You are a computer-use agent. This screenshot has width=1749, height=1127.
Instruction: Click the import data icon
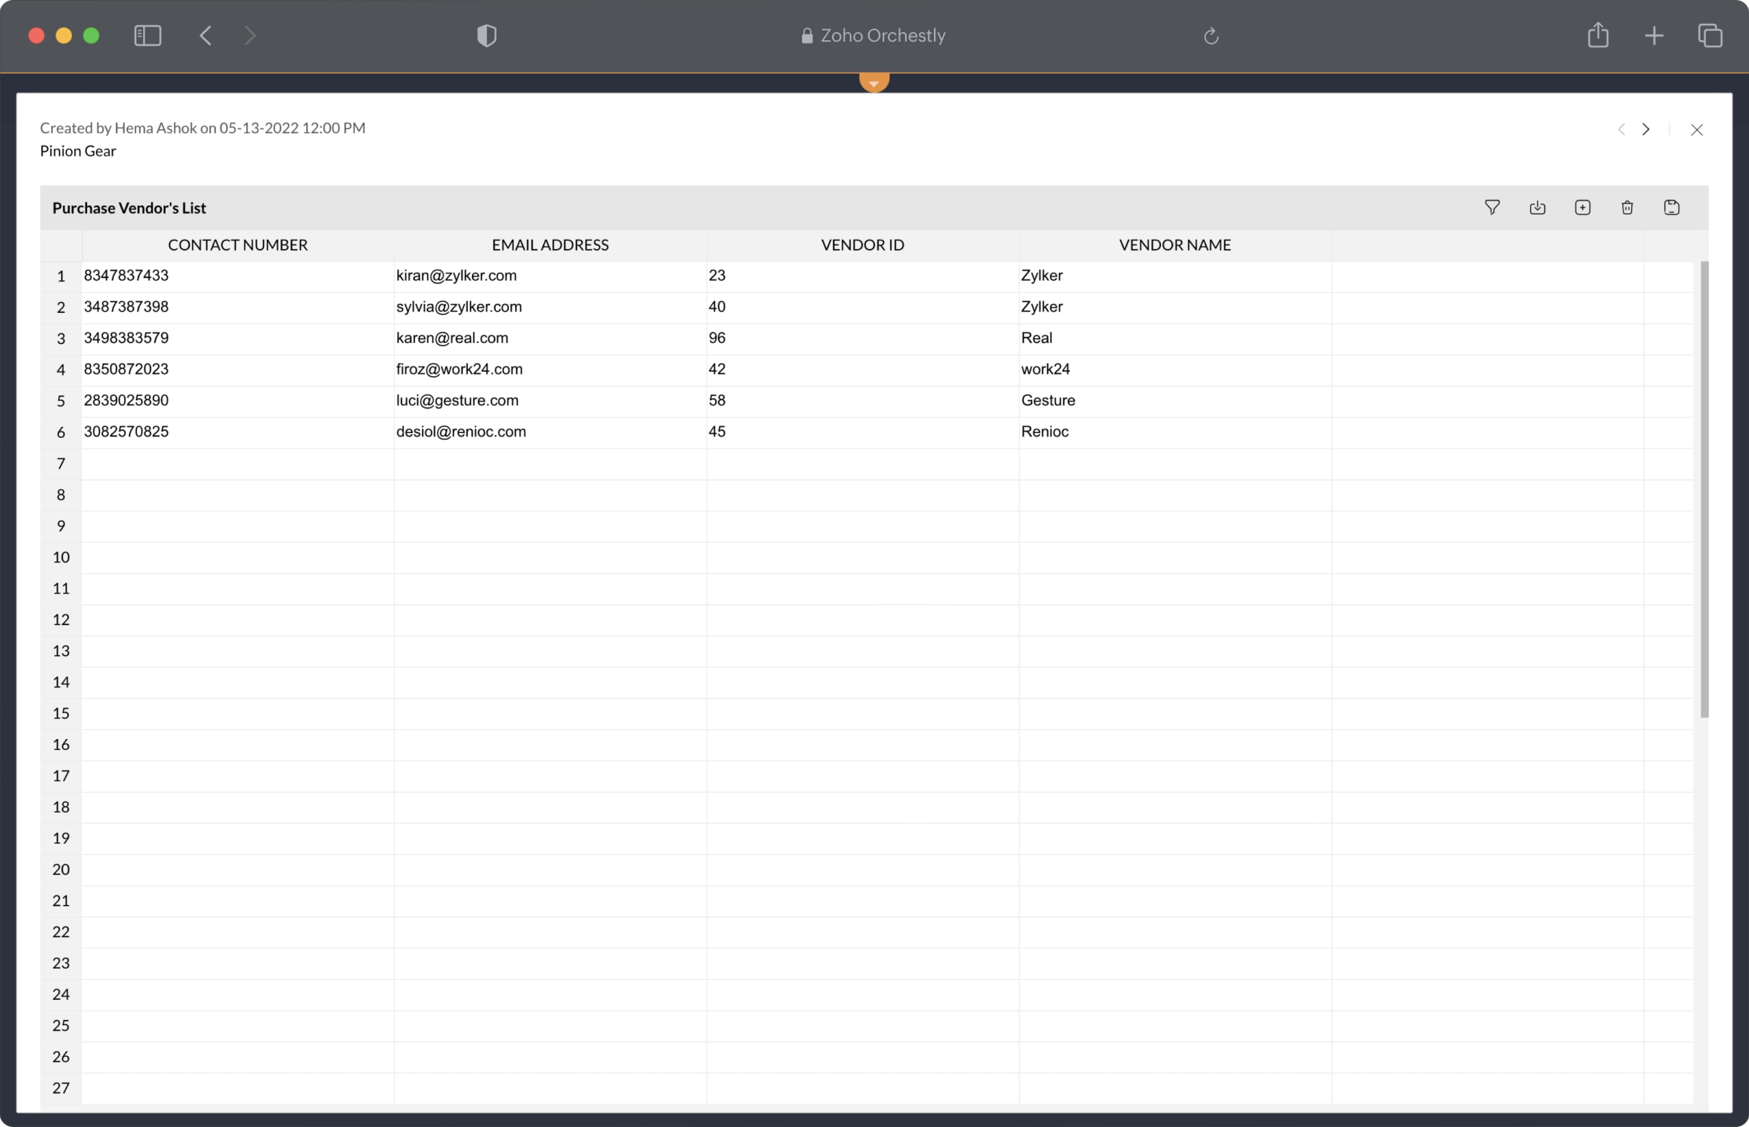coord(1537,208)
